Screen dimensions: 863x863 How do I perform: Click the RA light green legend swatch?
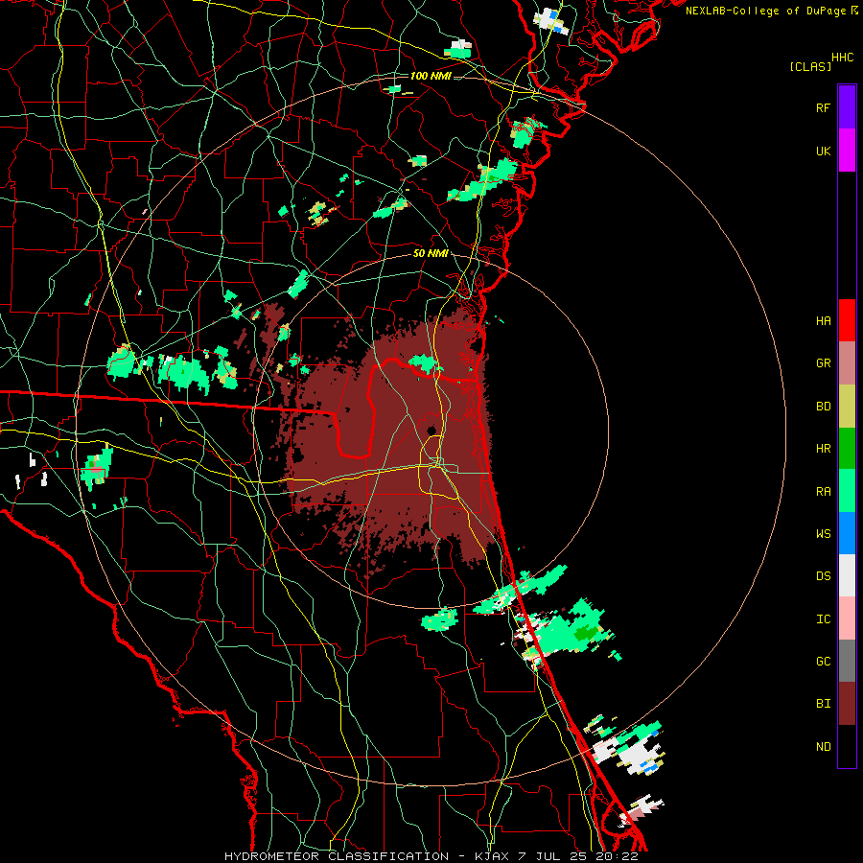[847, 491]
